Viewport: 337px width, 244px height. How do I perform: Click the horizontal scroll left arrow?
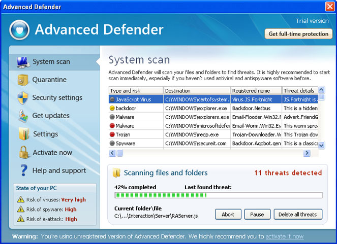112,153
